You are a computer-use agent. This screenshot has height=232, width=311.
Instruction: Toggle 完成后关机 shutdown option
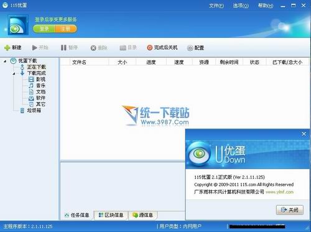pos(162,48)
